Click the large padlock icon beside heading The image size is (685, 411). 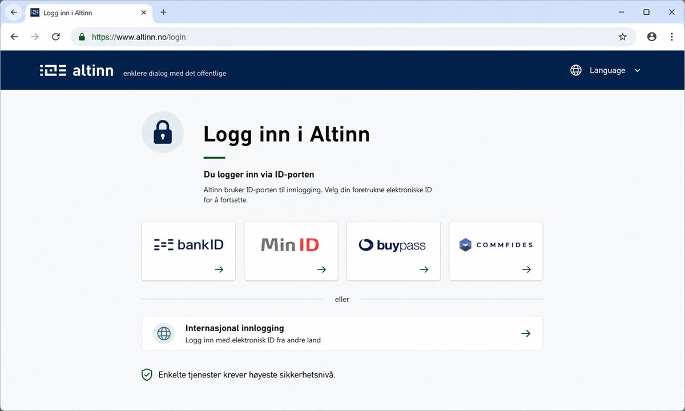(163, 132)
